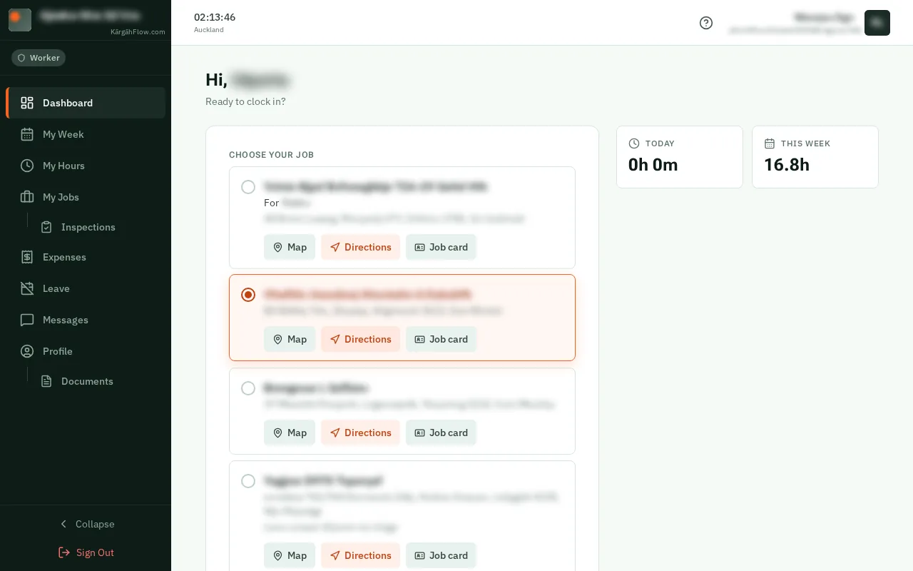
Task: Click Directions for the selected job
Action: coord(360,339)
